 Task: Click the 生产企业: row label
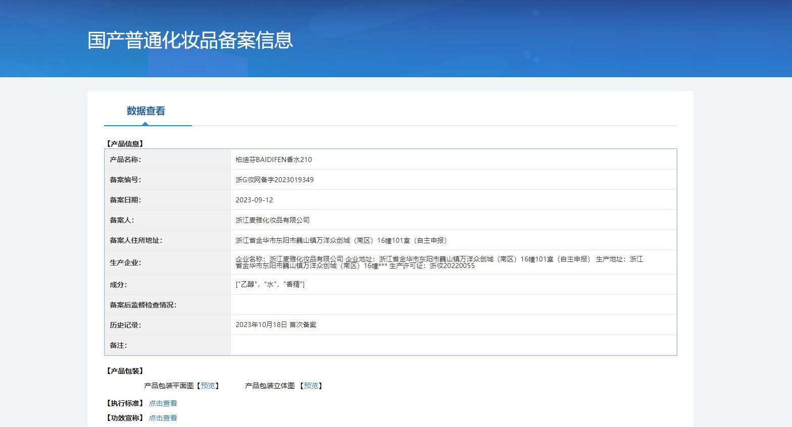coord(125,262)
